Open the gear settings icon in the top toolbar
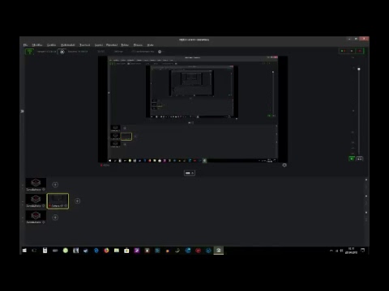389x291 pixels. 160,52
